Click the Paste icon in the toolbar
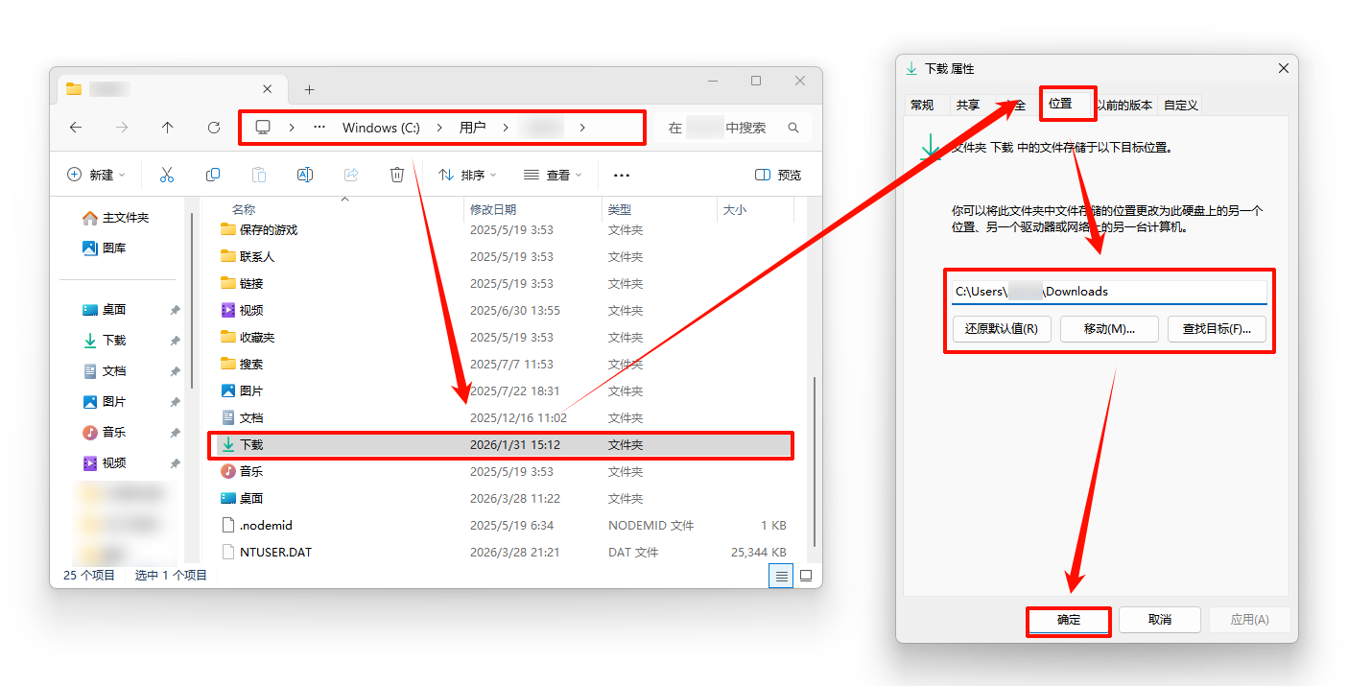This screenshot has width=1348, height=686. [259, 174]
